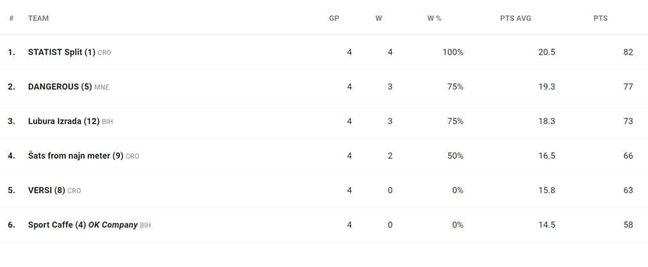Select Šats from najn meter team

click(76, 156)
